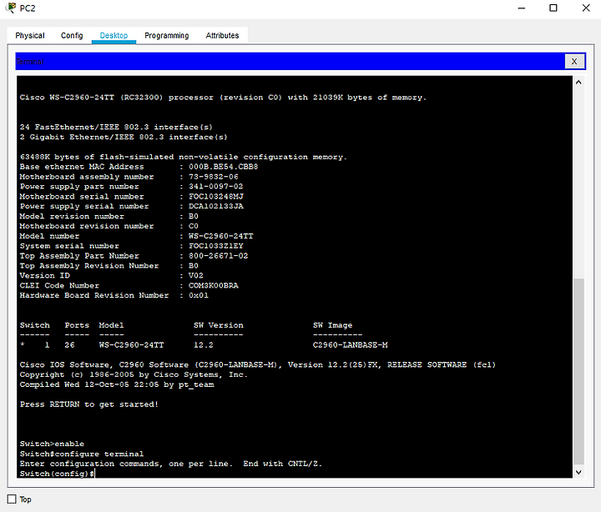Click the MAC address 000B.BE54.CBB8
The image size is (601, 512).
tap(223, 167)
